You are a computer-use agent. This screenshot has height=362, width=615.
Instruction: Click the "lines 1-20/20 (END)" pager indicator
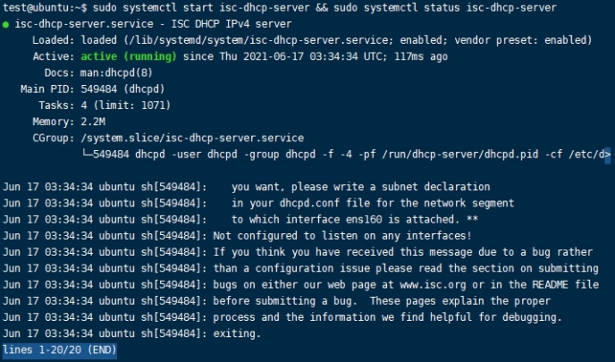[58, 350]
